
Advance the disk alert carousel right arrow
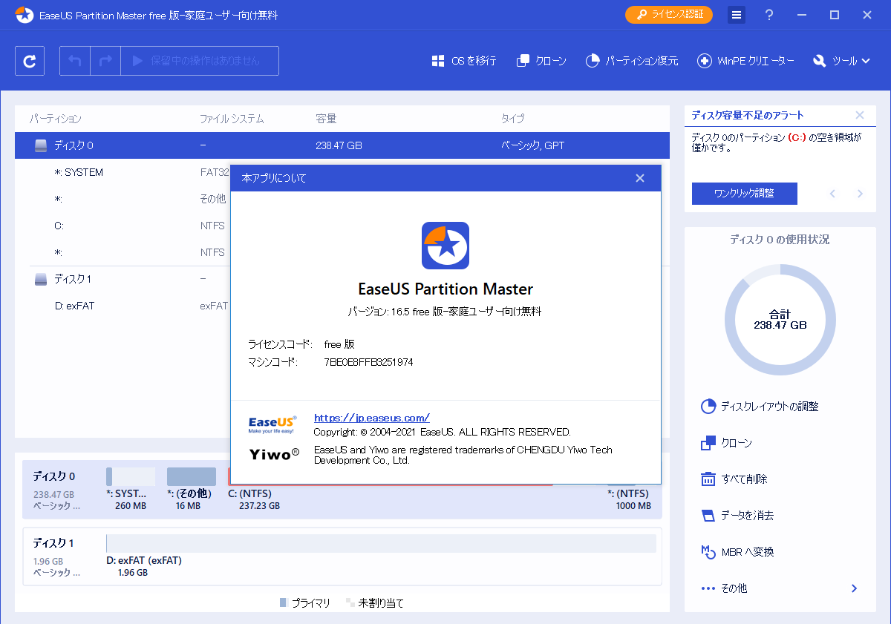tap(859, 194)
